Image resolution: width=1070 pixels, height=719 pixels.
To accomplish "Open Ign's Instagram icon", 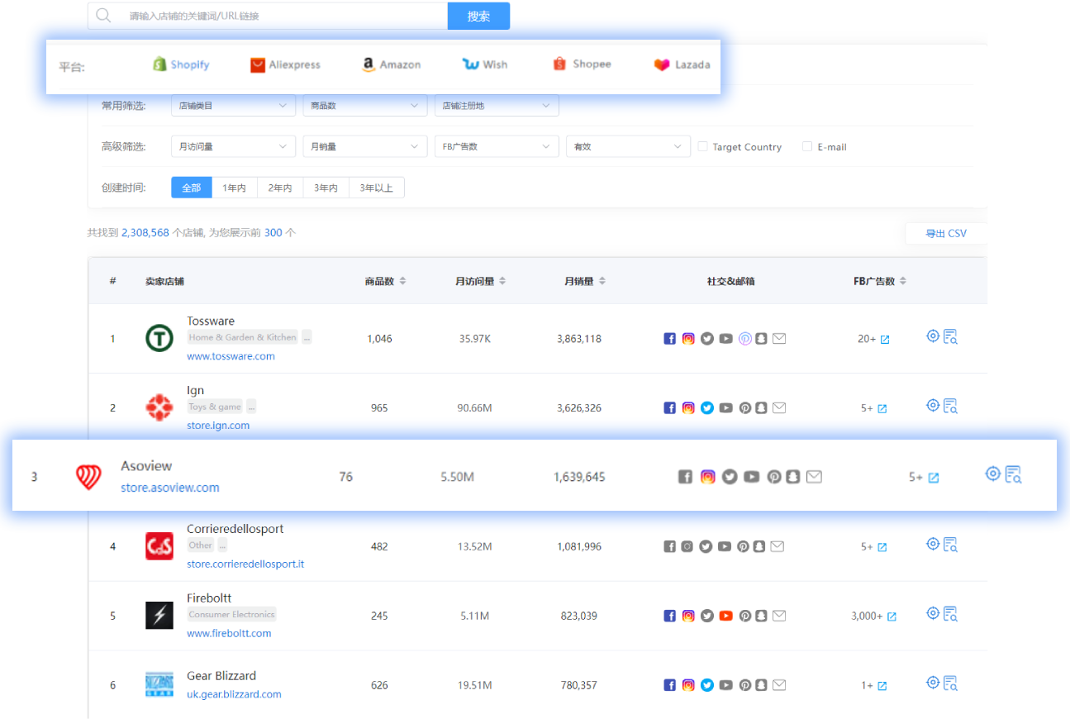I will pyautogui.click(x=688, y=408).
